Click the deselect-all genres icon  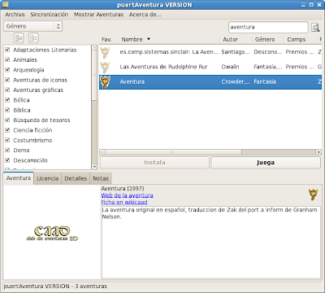coord(33,38)
